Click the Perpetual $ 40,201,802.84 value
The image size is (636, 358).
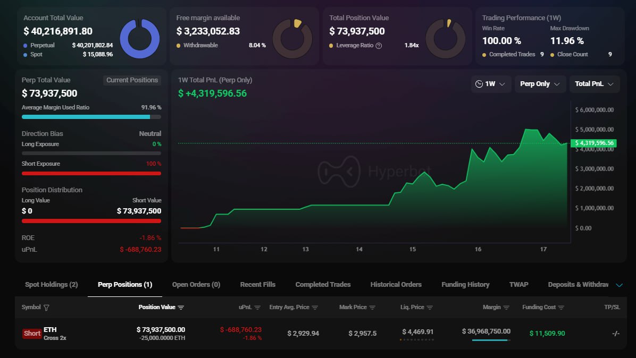(x=93, y=45)
